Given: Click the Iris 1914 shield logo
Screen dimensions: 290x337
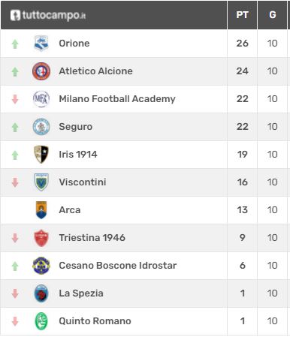Looking at the screenshot, I should coord(41,155).
